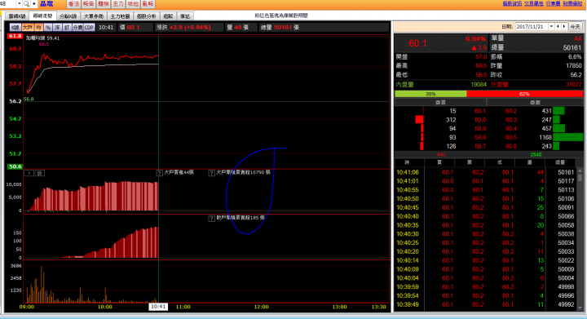
Task: Click the small plus icon beside search
Action: pos(33,4)
